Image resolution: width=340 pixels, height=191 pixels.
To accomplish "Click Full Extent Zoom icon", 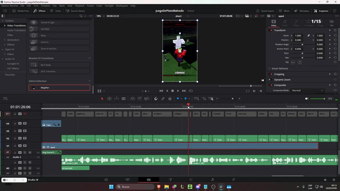I will [197, 99].
